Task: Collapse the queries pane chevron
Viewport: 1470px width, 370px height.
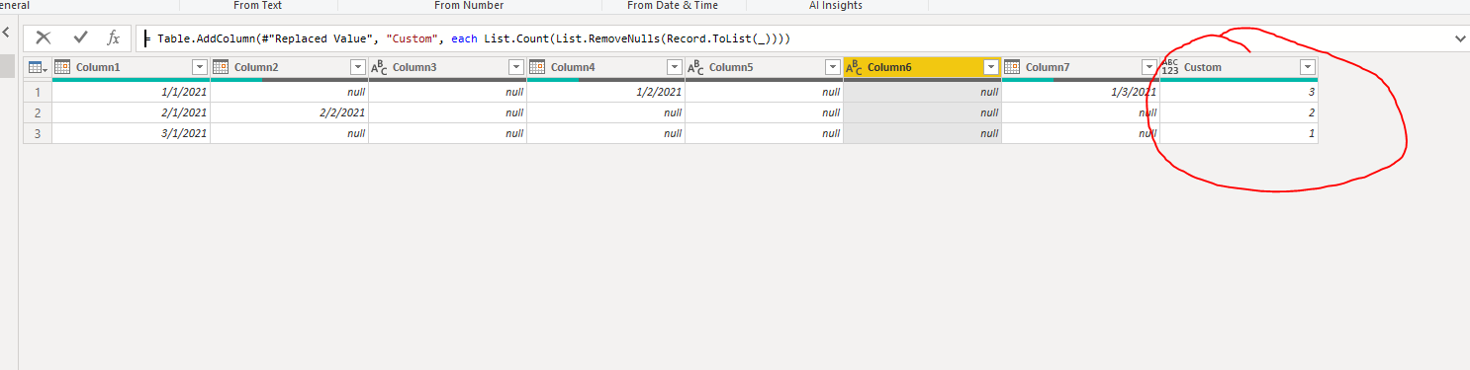Action: pos(7,33)
